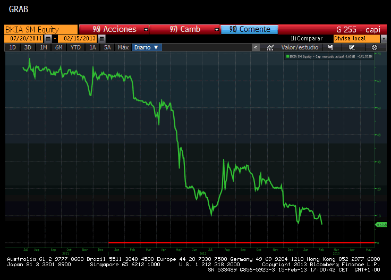The image size is (391, 280).
Task: Click the flag annotation icon
Action: (x=330, y=47)
